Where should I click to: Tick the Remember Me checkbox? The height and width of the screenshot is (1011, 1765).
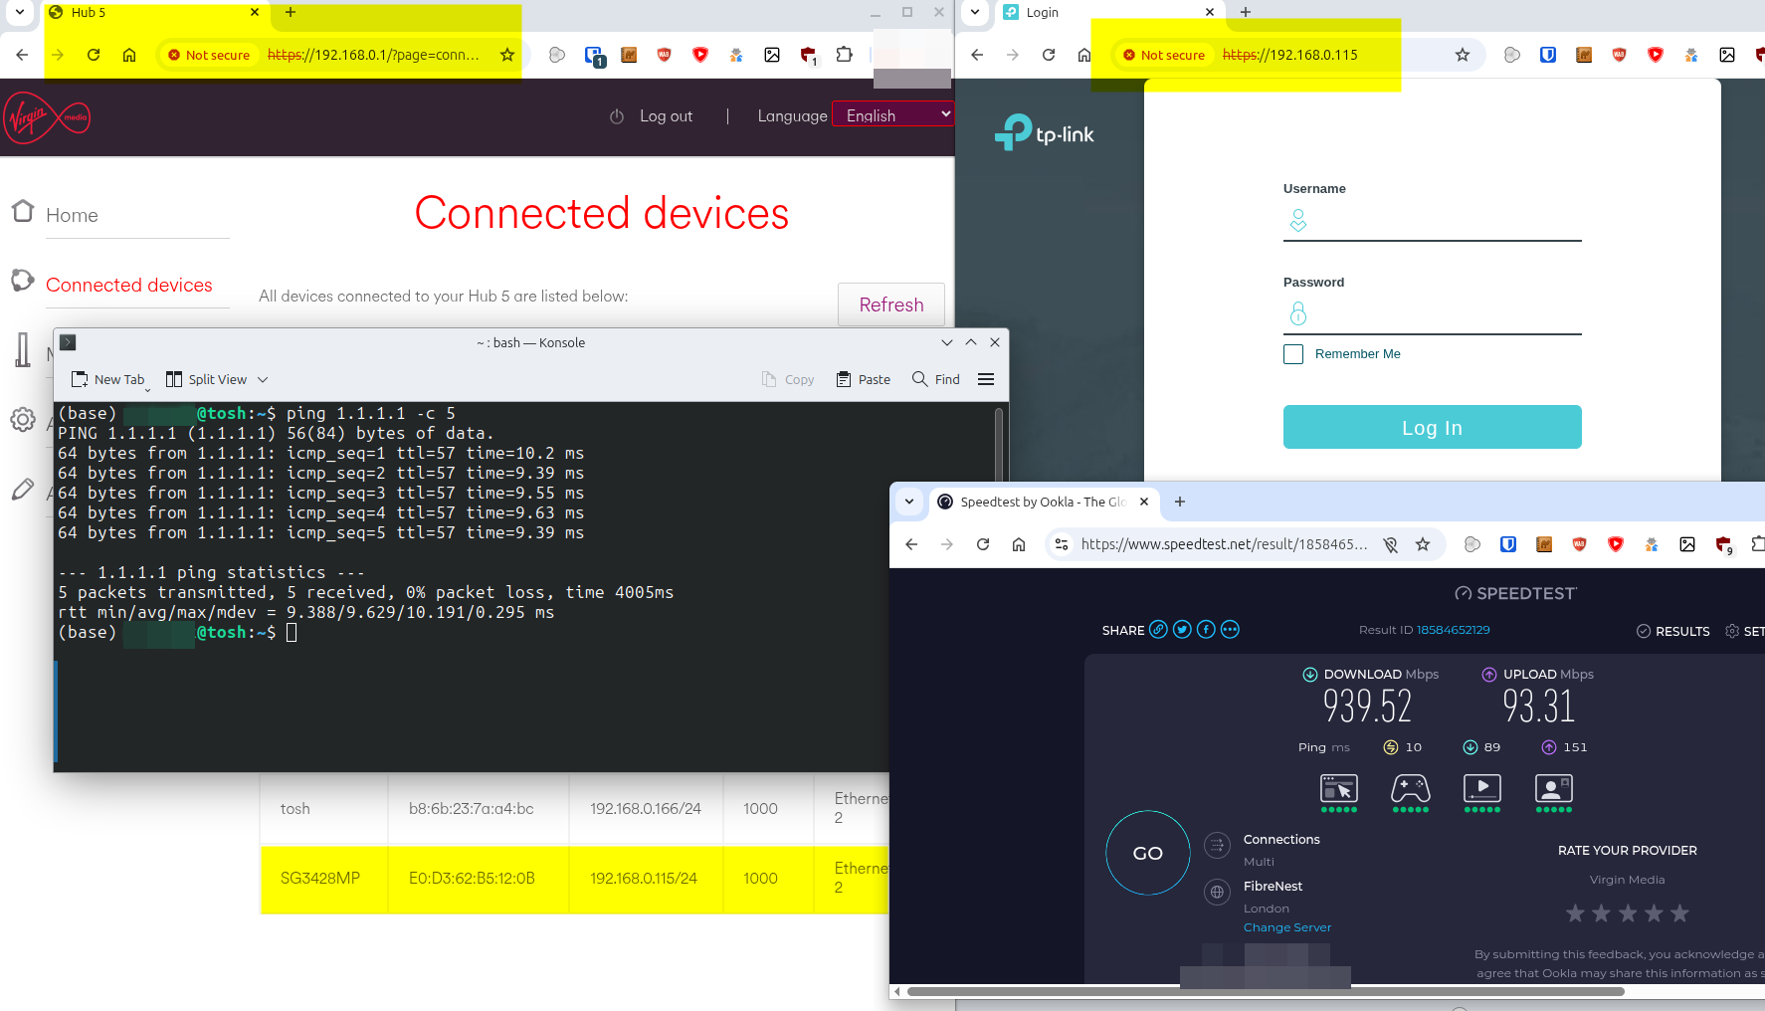coord(1293,354)
